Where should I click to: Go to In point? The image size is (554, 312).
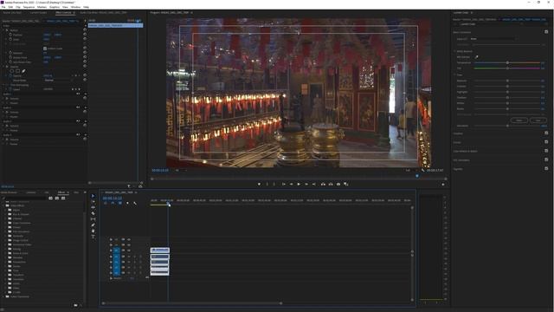[x=283, y=184]
